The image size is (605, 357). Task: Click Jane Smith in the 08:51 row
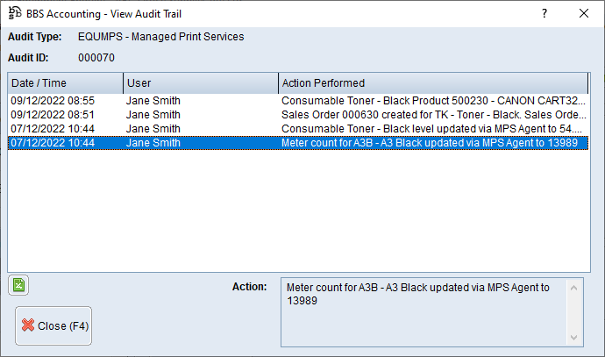tap(153, 115)
